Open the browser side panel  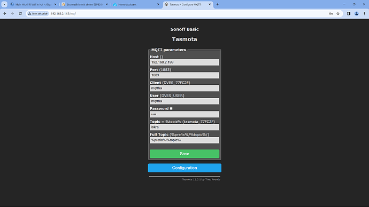pyautogui.click(x=349, y=14)
